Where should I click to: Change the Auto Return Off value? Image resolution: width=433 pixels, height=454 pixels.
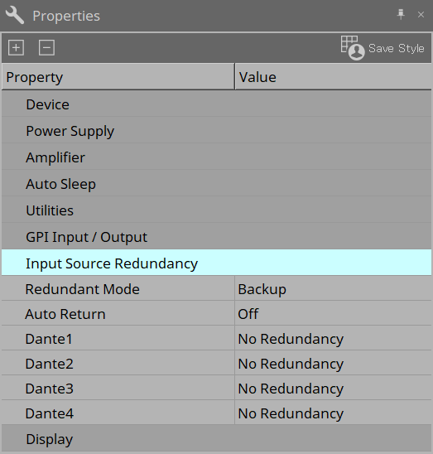pos(333,313)
